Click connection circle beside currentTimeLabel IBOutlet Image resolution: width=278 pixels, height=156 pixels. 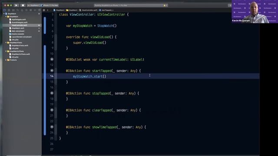click(x=52, y=59)
